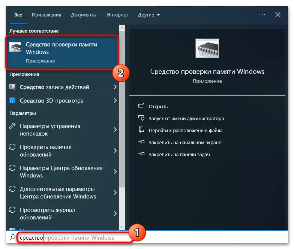The width and height of the screenshot is (294, 249).
Task: Click large memory chip icon in preview pane
Action: click(x=207, y=48)
